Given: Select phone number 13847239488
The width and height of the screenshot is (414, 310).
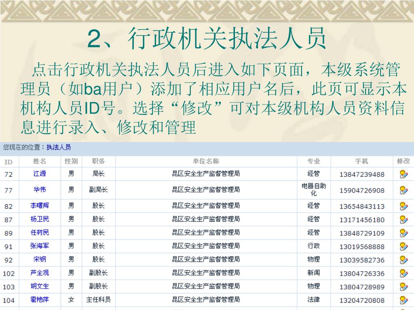Looking at the screenshot, I should tap(362, 174).
